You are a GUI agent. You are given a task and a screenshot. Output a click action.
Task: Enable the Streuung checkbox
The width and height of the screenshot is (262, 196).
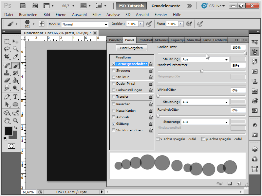[x=113, y=70]
